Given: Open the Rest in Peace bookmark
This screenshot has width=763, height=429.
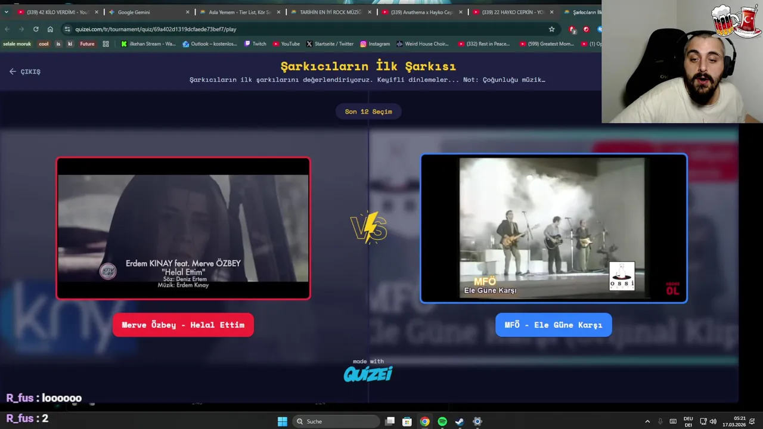Looking at the screenshot, I should 484,43.
